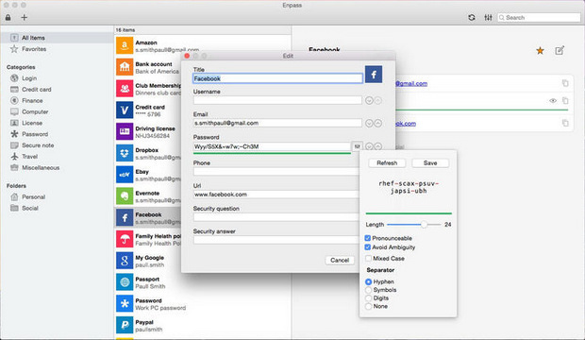Image resolution: width=585 pixels, height=340 pixels.
Task: Filter by Login category
Action: click(28, 78)
